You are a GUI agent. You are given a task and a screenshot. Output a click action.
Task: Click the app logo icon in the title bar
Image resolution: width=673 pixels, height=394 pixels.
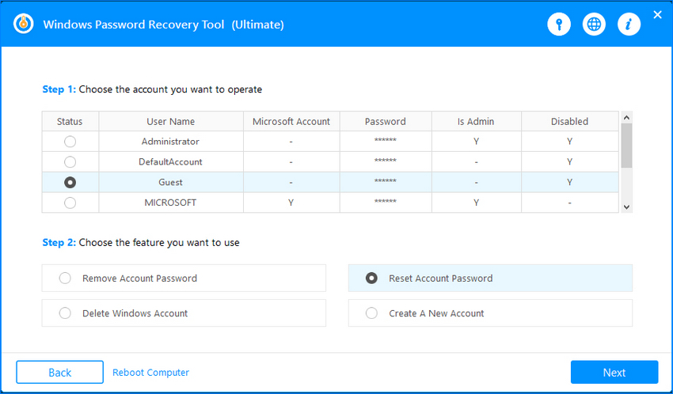(x=23, y=24)
